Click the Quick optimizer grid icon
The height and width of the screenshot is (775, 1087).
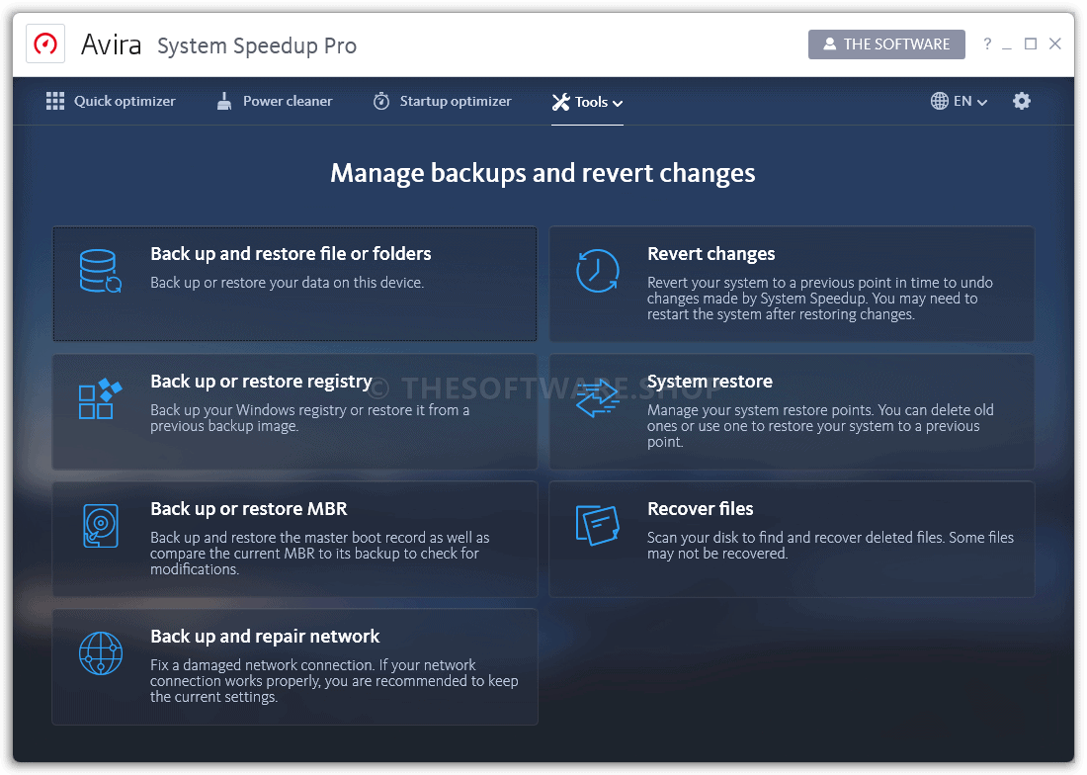(55, 101)
